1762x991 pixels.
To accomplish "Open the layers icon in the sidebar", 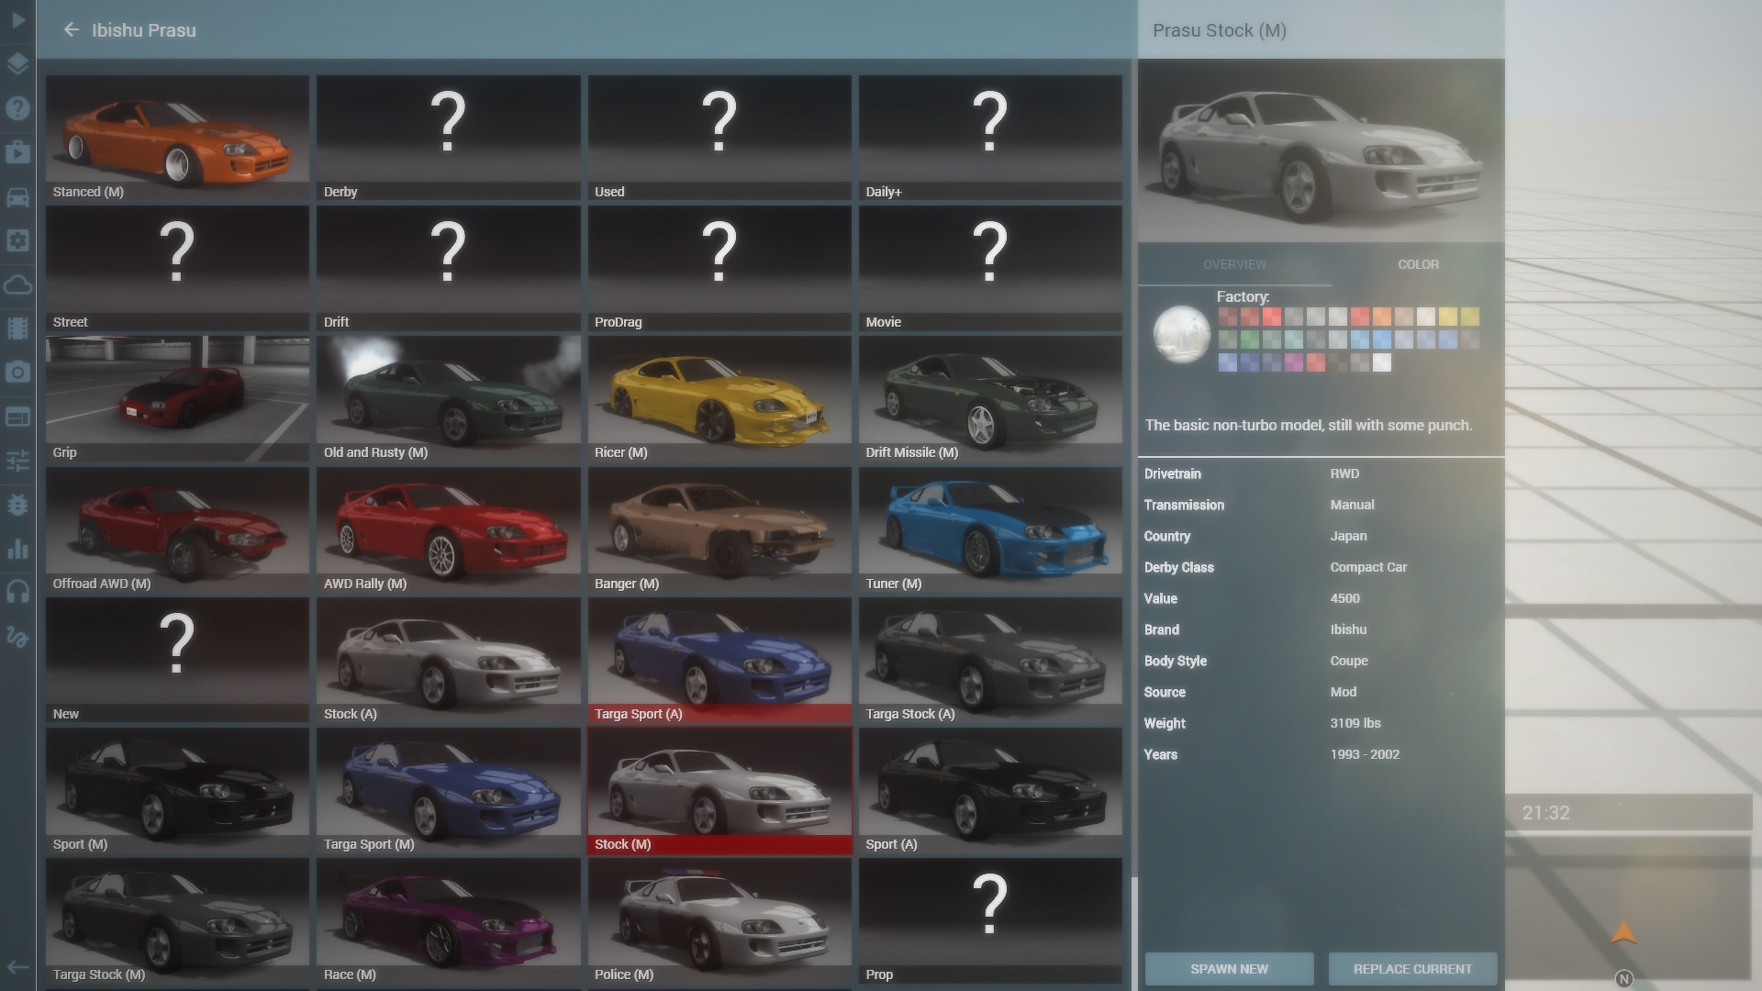I will click(x=18, y=63).
